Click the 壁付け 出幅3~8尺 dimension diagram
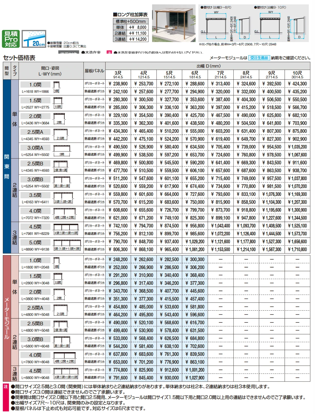Image resolution: width=315 pixels, height=414 pixels. [225, 24]
